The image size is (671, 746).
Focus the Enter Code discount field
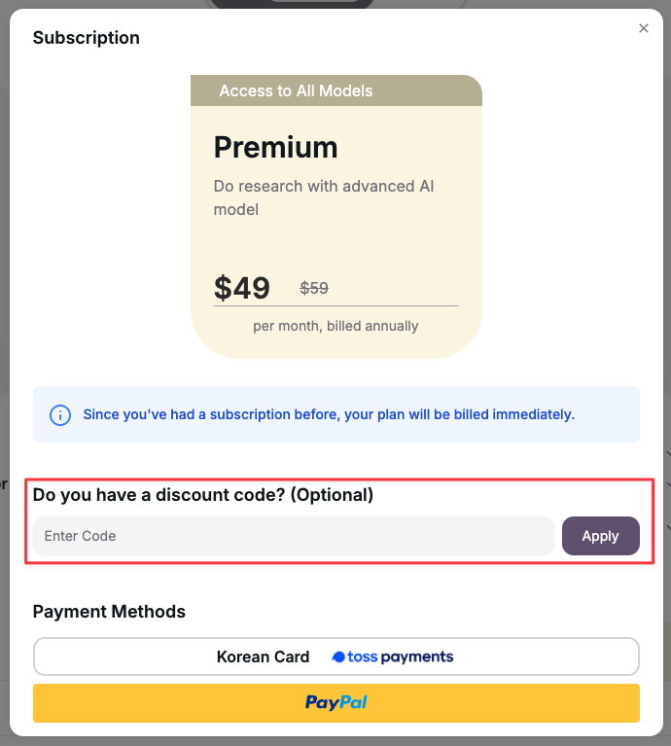(294, 536)
